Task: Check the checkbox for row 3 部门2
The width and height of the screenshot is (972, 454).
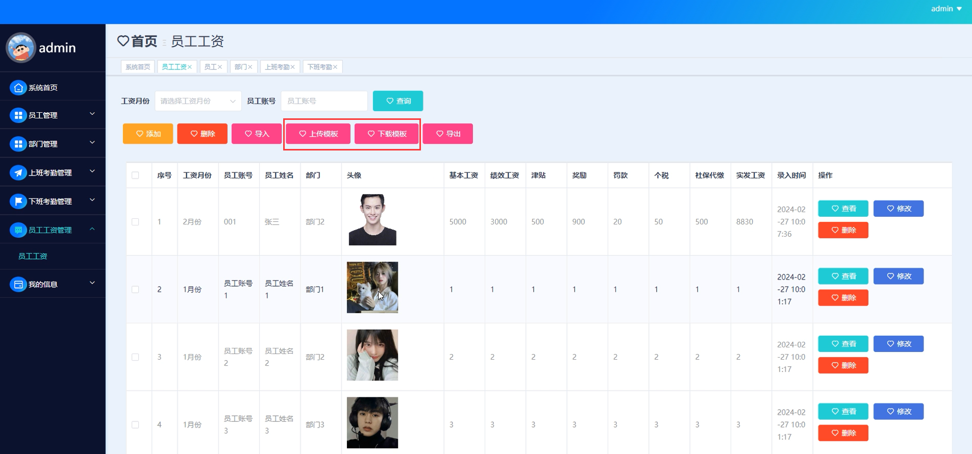Action: click(135, 357)
